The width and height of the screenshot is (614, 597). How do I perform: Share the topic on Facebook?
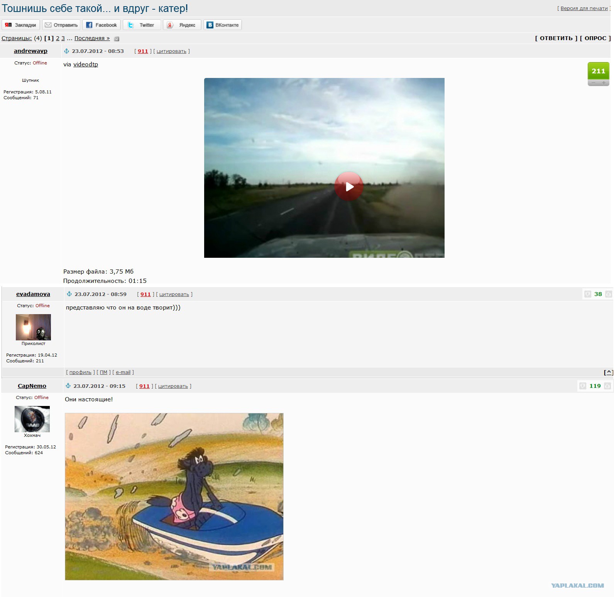101,25
